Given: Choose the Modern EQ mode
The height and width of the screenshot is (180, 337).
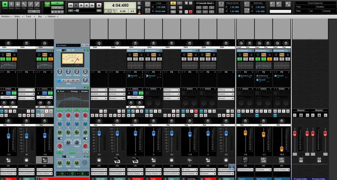Looking at the screenshot, I should [84, 91].
